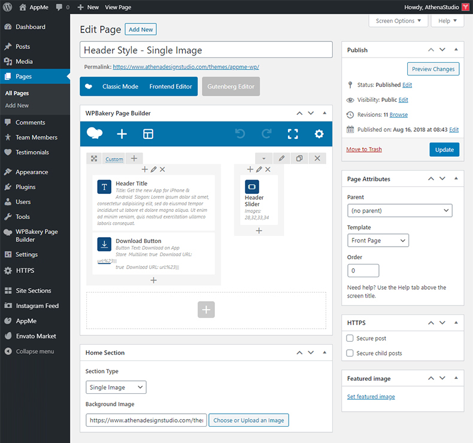Enable the Secure post checkbox
The image size is (473, 443).
350,338
